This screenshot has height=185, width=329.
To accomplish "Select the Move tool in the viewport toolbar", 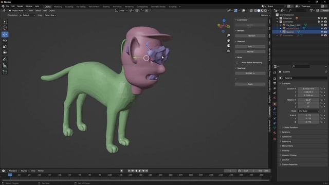I will point(5,34).
